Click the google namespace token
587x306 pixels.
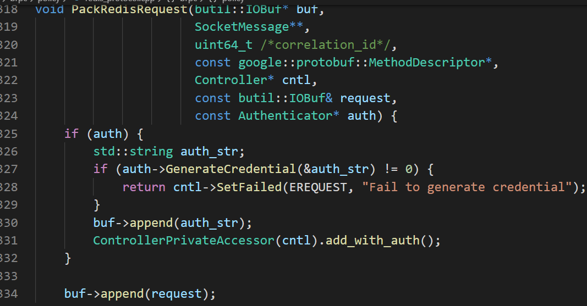click(260, 63)
